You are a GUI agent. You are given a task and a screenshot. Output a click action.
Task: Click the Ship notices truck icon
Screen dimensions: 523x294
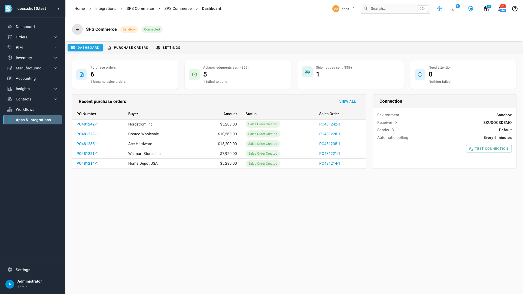point(307,72)
